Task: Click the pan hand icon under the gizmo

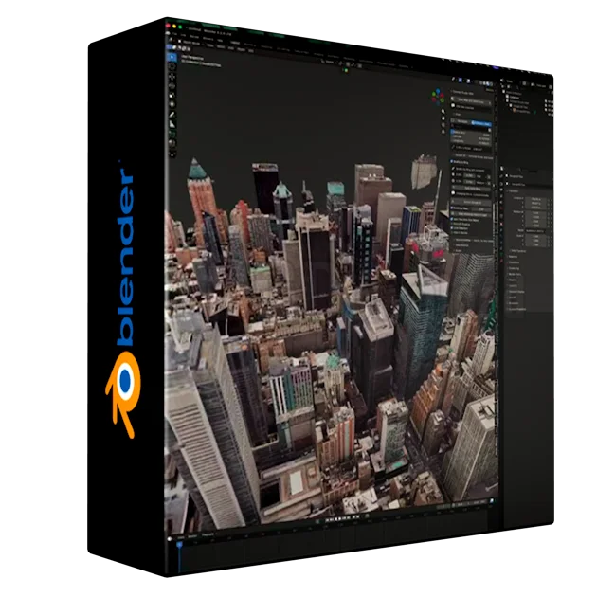Action: (x=443, y=118)
